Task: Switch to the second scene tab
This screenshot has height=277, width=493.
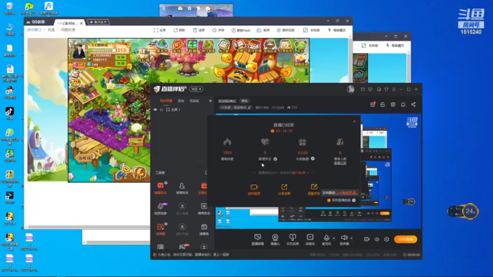Action: (x=181, y=101)
